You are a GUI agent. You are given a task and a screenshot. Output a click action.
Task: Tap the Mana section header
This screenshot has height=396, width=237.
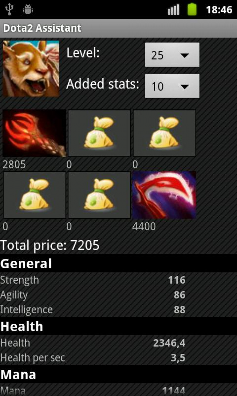click(118, 374)
